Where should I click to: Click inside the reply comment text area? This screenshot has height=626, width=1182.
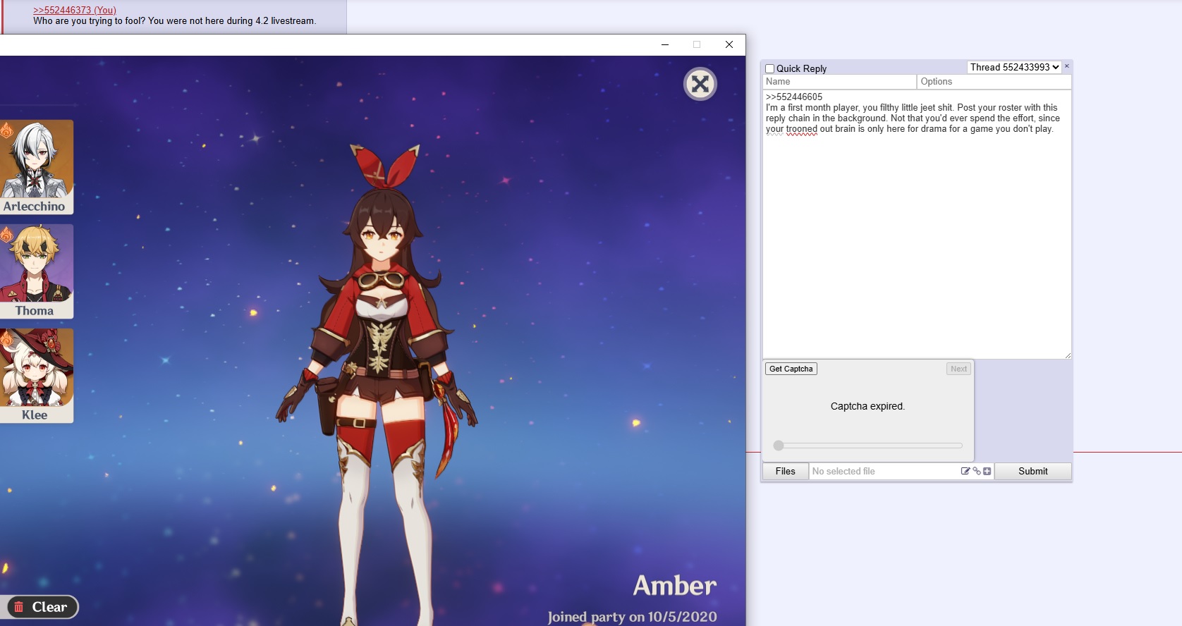[x=917, y=224]
